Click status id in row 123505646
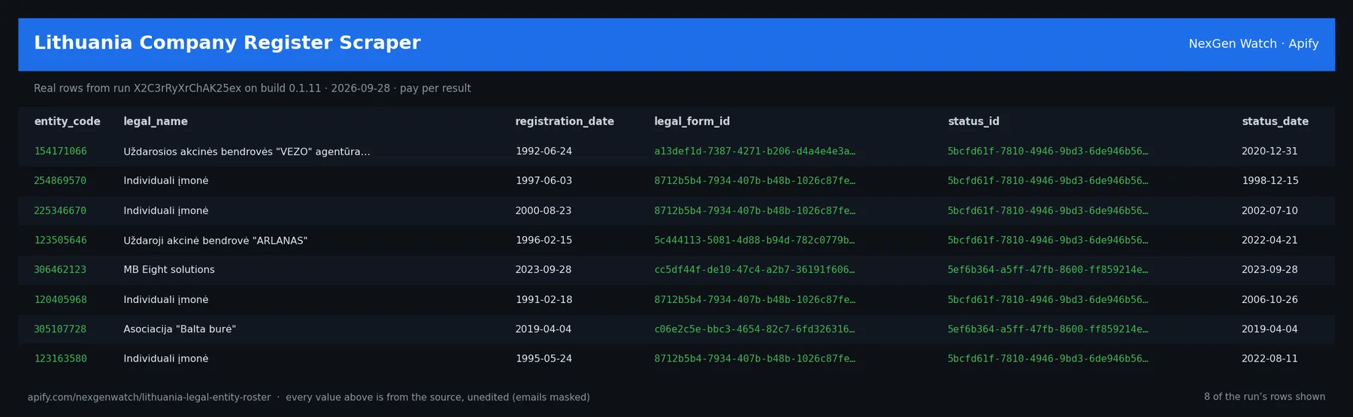Image resolution: width=1353 pixels, height=417 pixels. 1048,241
